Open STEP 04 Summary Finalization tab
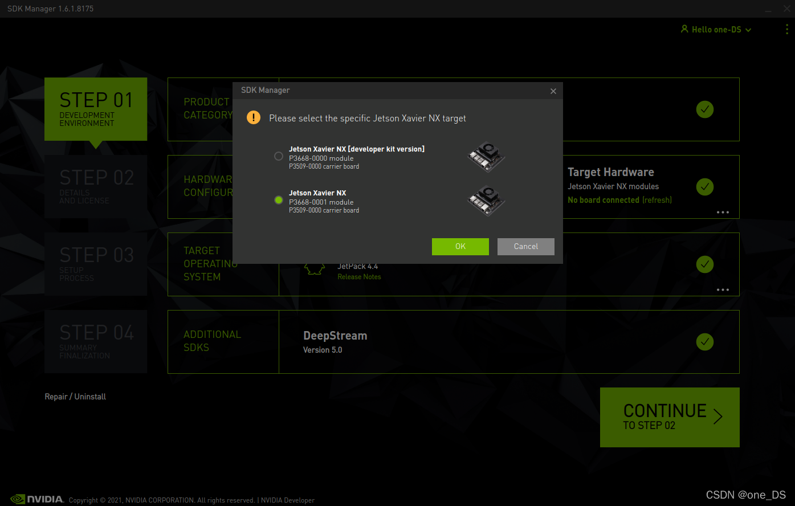This screenshot has width=795, height=506. [96, 341]
